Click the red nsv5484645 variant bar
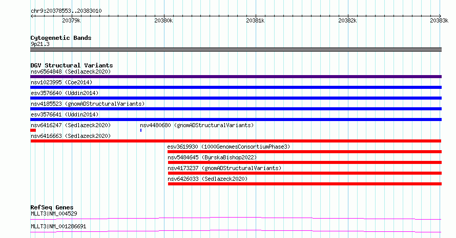The height and width of the screenshot is (238, 456). (305, 162)
